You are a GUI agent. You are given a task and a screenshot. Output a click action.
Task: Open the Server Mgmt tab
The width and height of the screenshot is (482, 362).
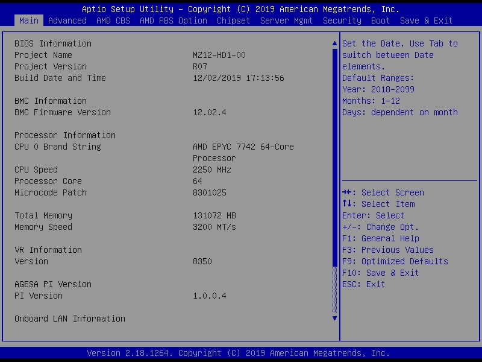coord(286,21)
